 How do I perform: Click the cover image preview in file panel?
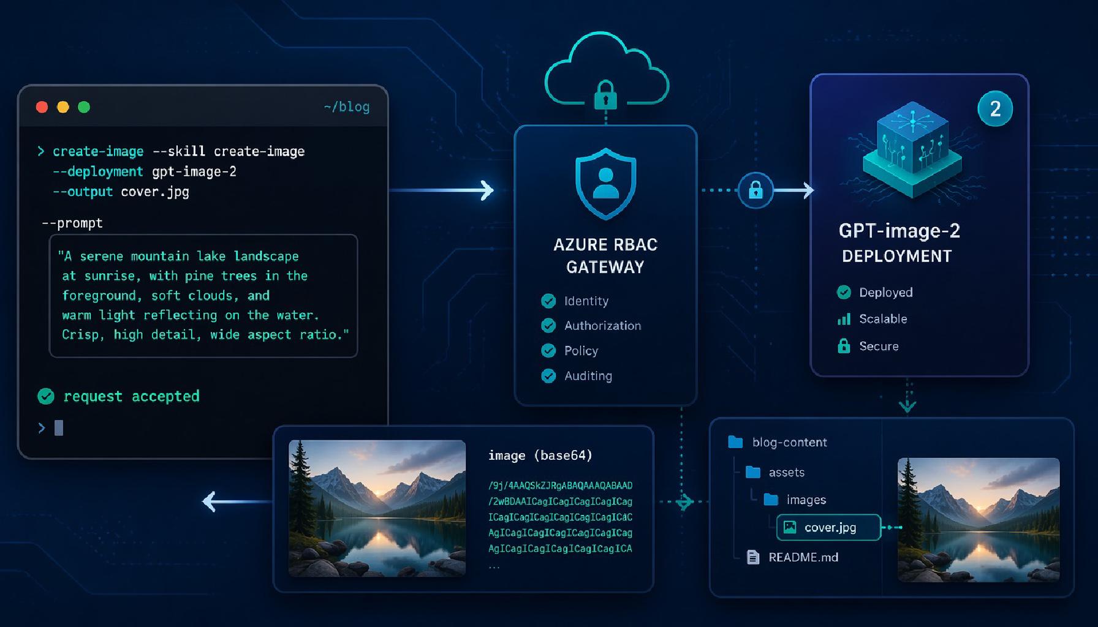979,520
